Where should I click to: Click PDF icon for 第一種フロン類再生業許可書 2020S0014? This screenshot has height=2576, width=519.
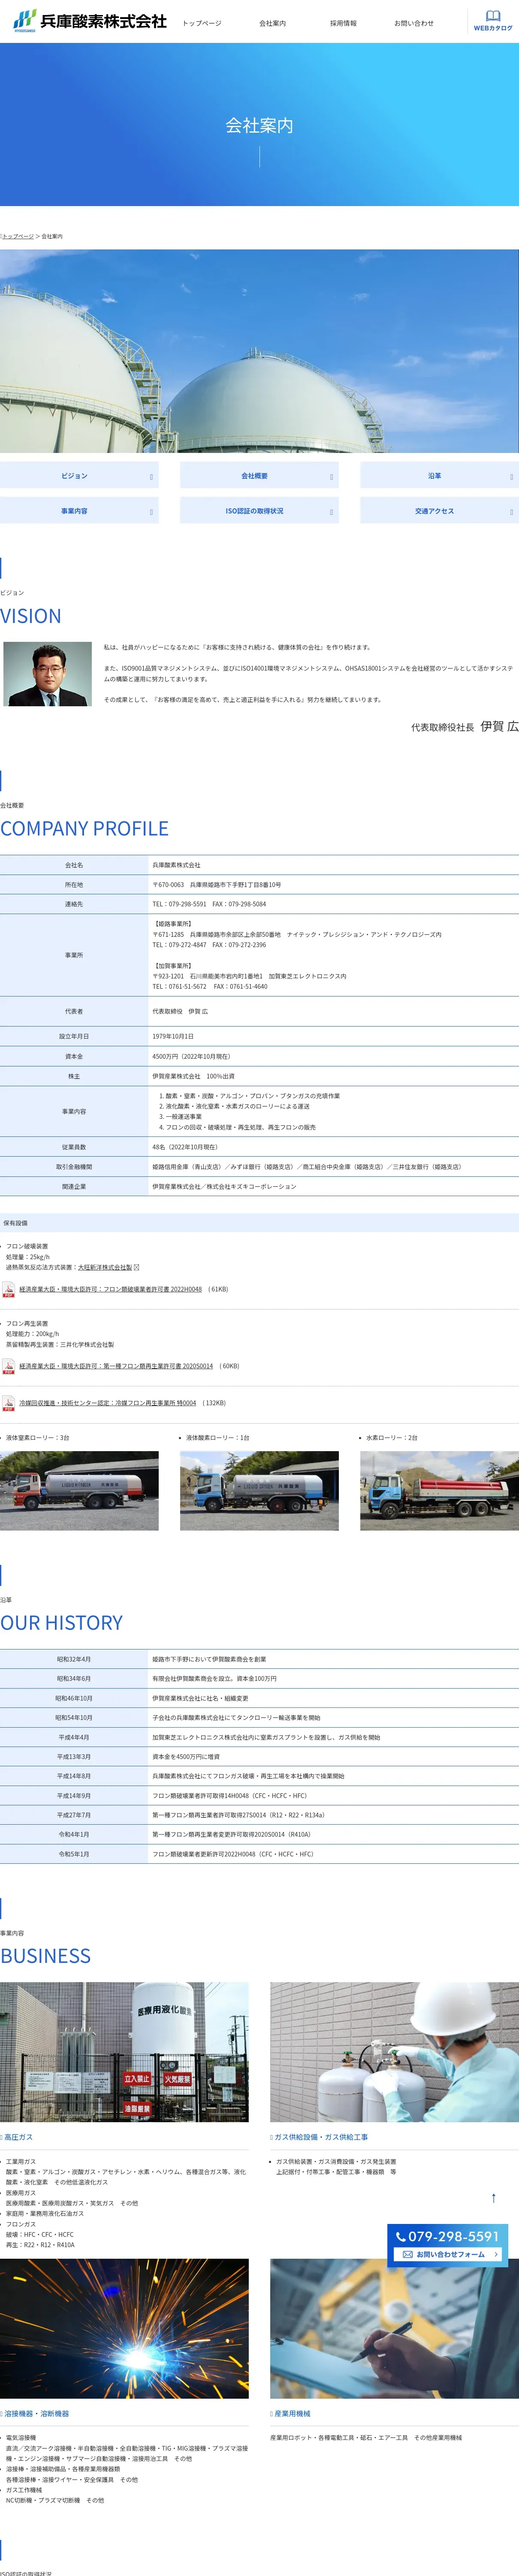click(8, 1367)
